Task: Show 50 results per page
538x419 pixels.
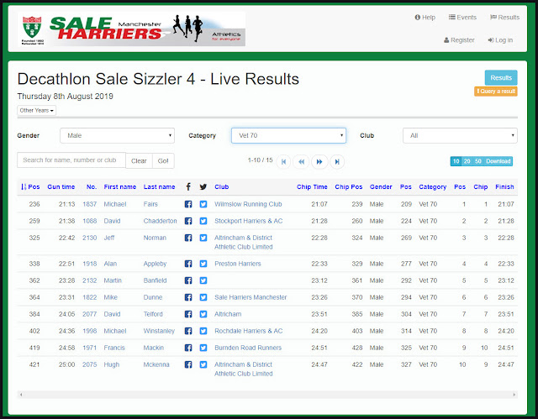Action: click(478, 161)
